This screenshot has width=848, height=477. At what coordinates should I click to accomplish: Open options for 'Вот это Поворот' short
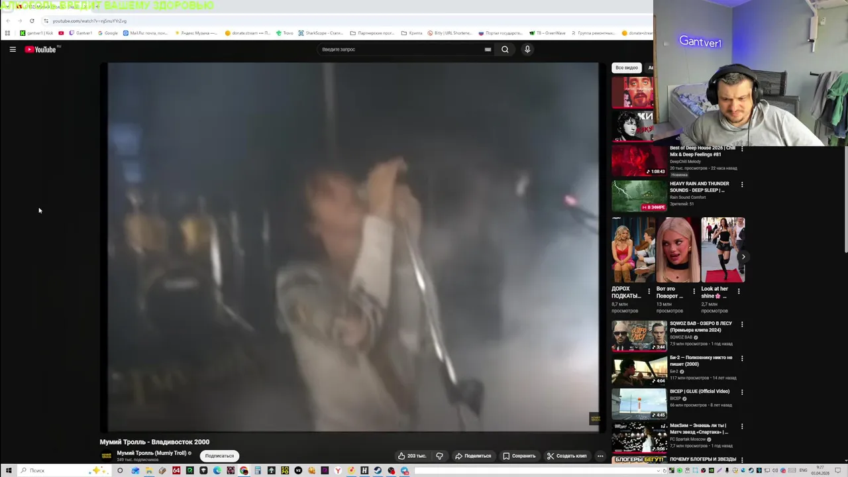pyautogui.click(x=694, y=291)
